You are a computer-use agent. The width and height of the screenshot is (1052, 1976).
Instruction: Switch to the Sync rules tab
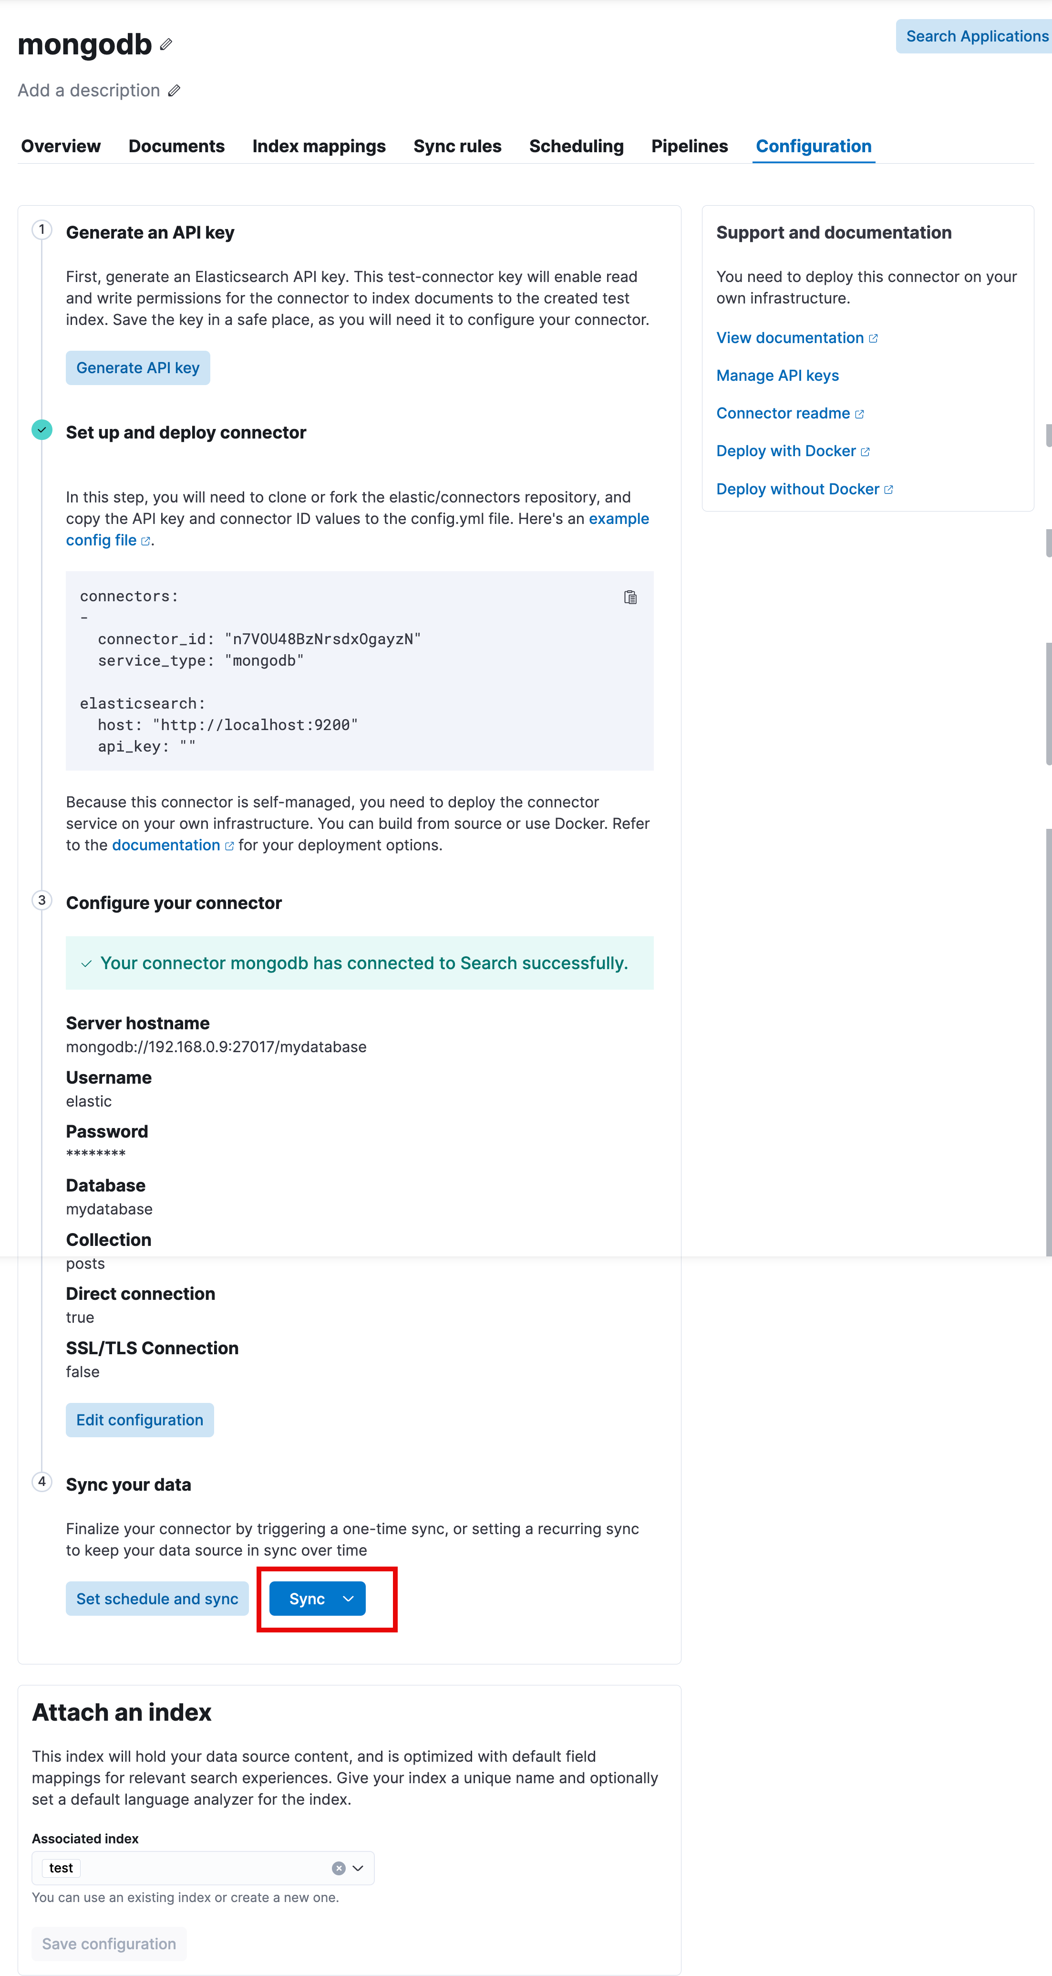click(x=457, y=146)
